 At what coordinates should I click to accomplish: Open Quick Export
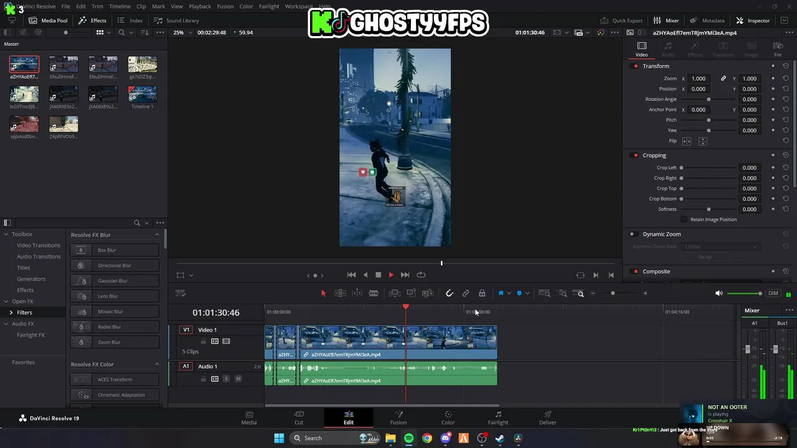pos(621,21)
